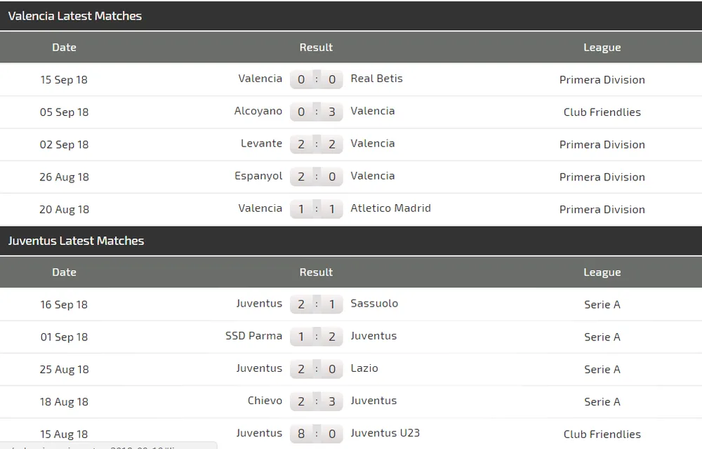Select the Levante team name

pos(261,143)
